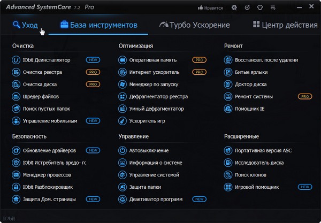Image resolution: width=321 pixels, height=223 pixels.
Task: Click the NEW badge beside Игровой помощник
Action: 305,187
